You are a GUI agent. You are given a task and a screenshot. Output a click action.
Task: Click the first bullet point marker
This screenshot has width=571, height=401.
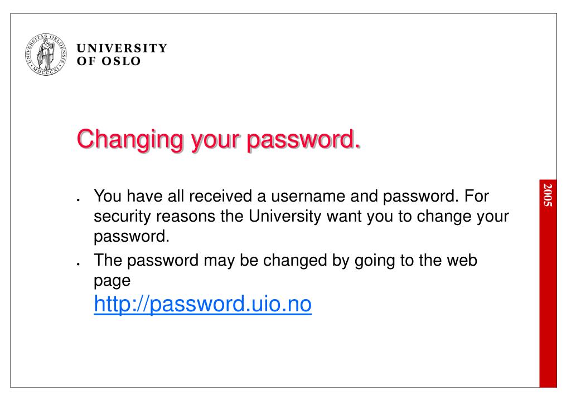pyautogui.click(x=78, y=200)
